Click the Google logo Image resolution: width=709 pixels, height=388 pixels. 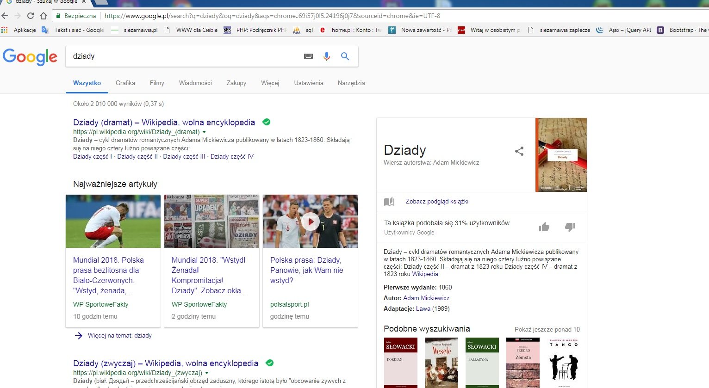[30, 57]
